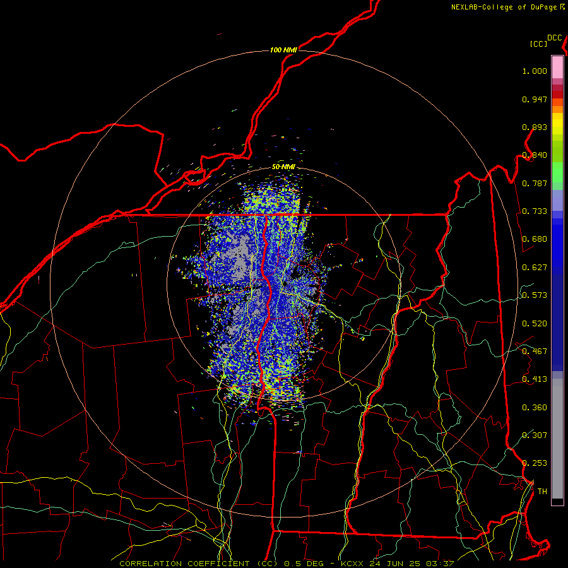This screenshot has width=568, height=568.
Task: Click the 0.360 scale value
Action: pyautogui.click(x=535, y=408)
